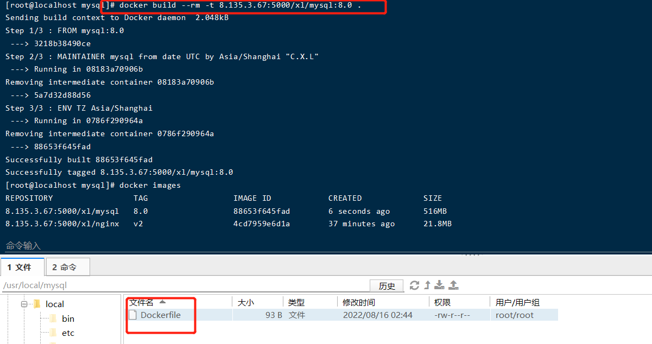652x344 pixels.
Task: Click the upload-to-parent arrow icon
Action: pyautogui.click(x=428, y=285)
